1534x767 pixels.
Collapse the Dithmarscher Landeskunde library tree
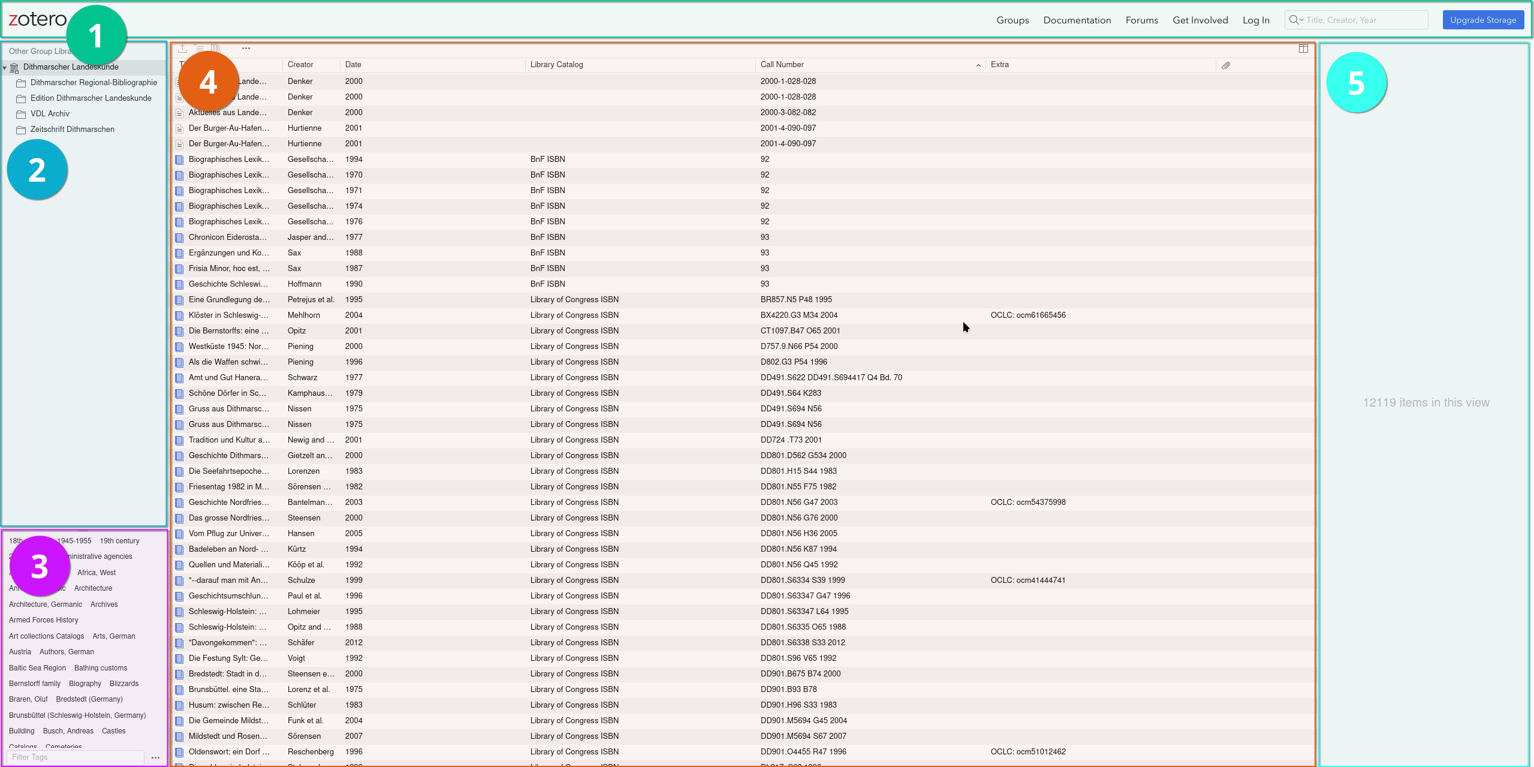[5, 68]
